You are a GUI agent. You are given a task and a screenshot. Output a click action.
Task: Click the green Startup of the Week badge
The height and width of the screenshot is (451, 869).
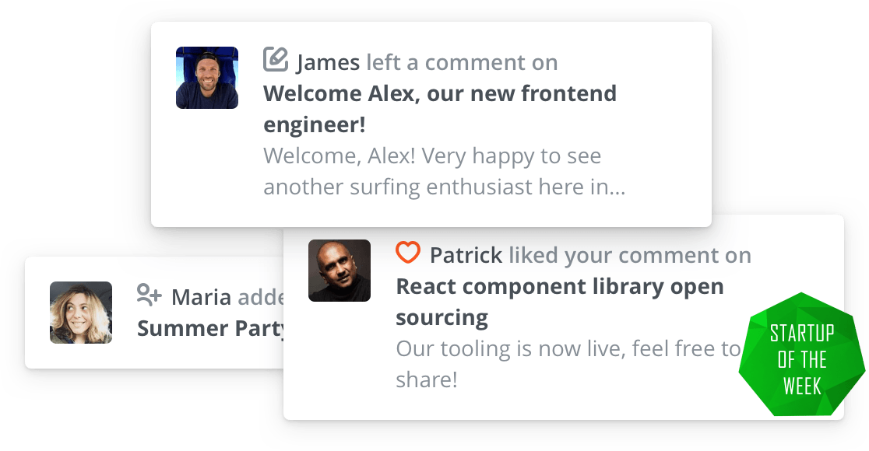pos(801,355)
